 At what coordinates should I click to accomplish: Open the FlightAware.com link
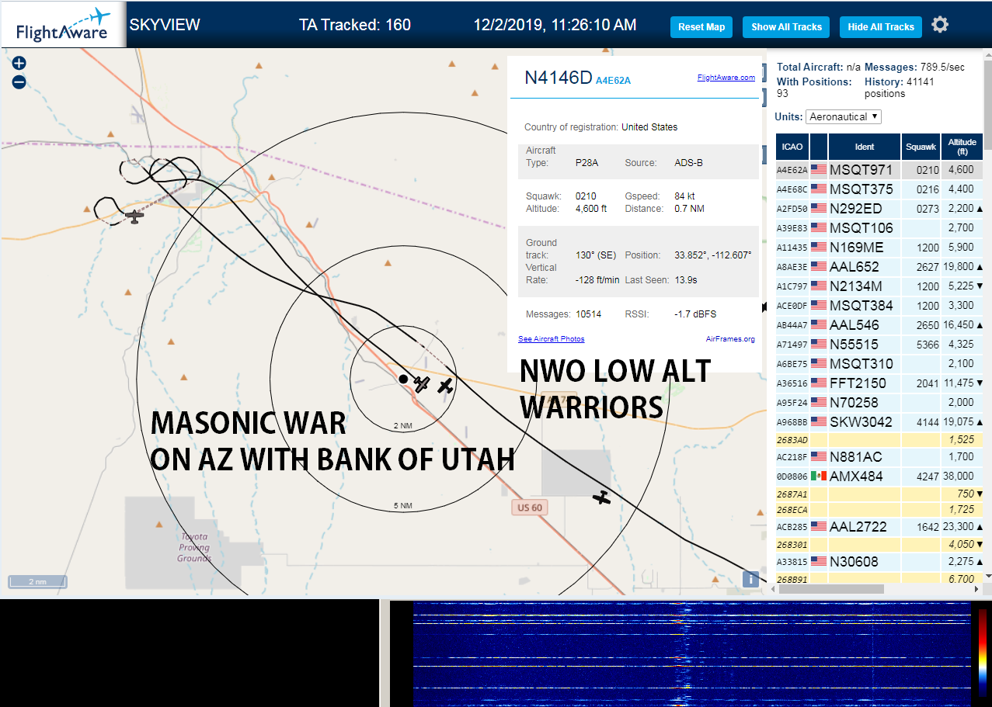click(x=726, y=78)
